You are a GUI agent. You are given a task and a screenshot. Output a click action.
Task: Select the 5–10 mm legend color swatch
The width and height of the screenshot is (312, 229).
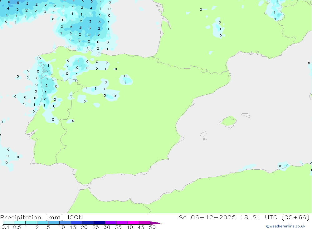click(54, 223)
